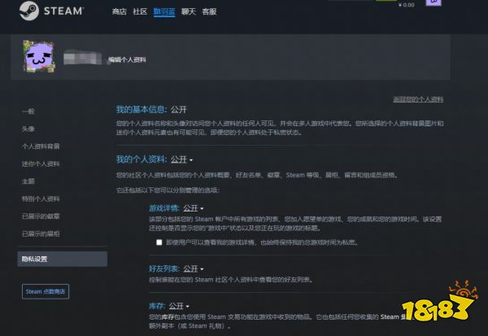The height and width of the screenshot is (336, 488).
Task: Select 已展示的徽章 in the sidebar
Action: point(41,216)
